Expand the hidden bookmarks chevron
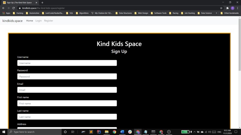The image size is (241, 135). point(216,13)
